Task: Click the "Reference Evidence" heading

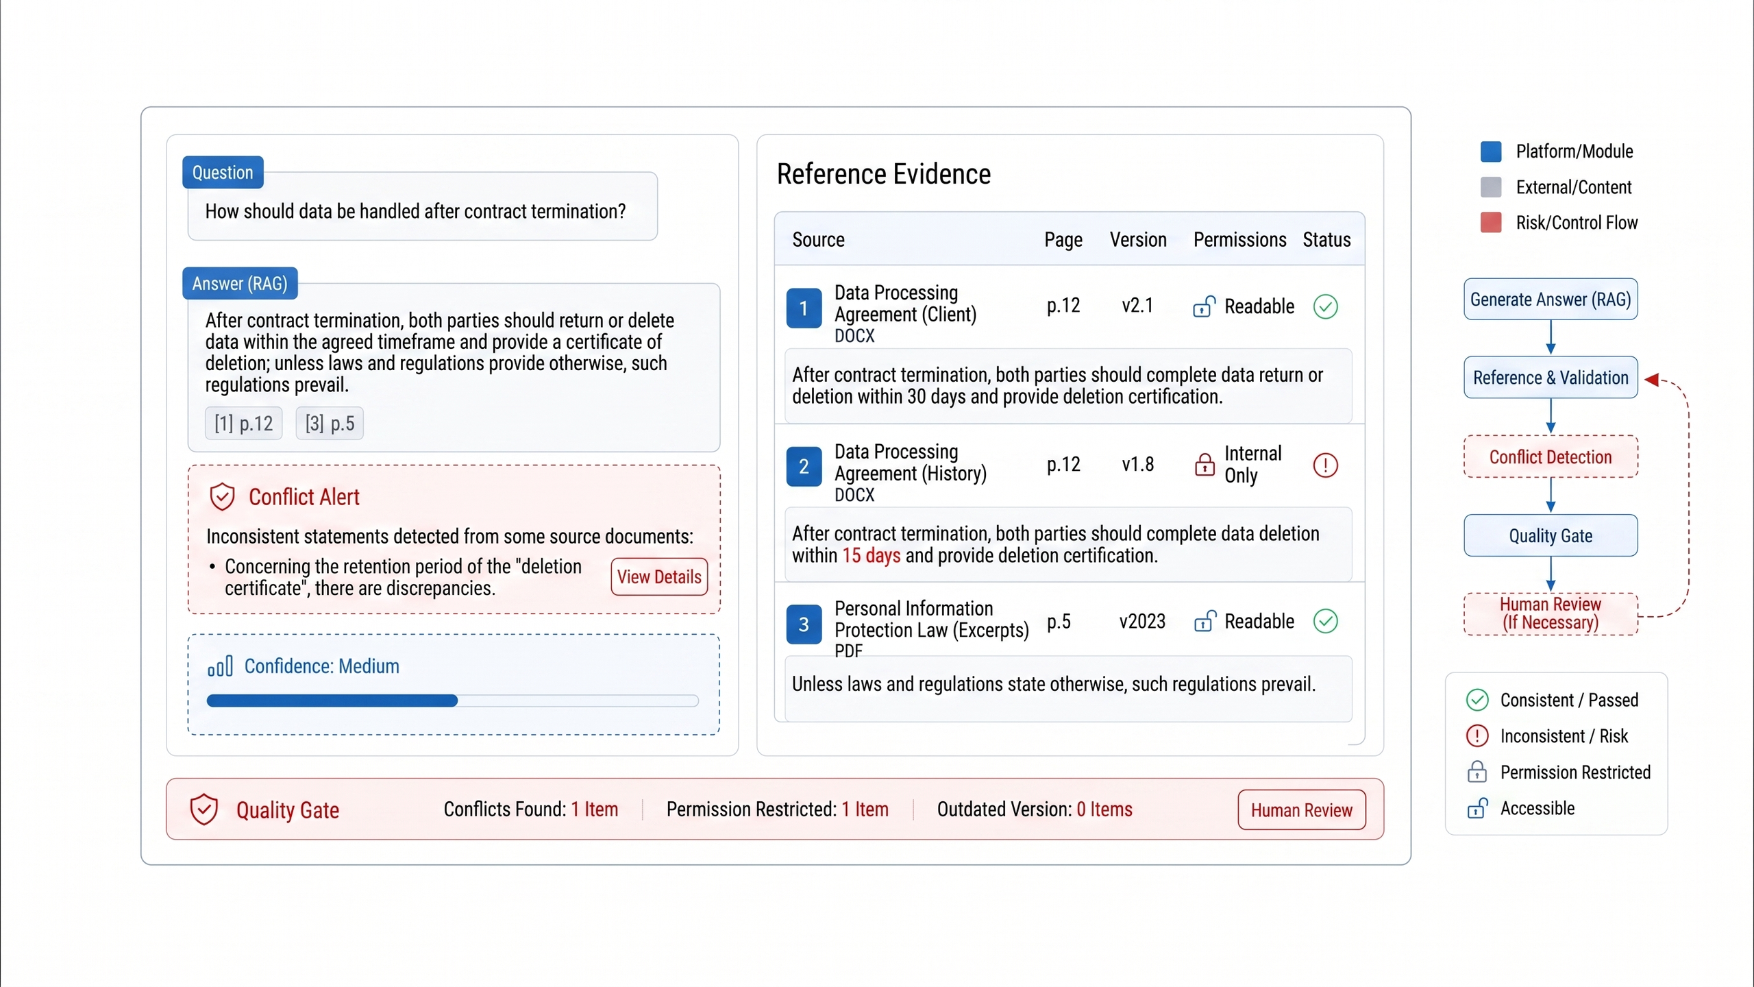Action: [x=883, y=174]
